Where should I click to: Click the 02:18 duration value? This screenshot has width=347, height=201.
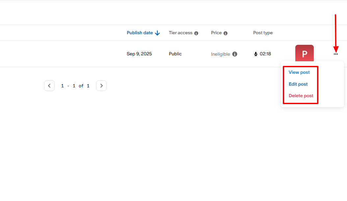coord(265,54)
